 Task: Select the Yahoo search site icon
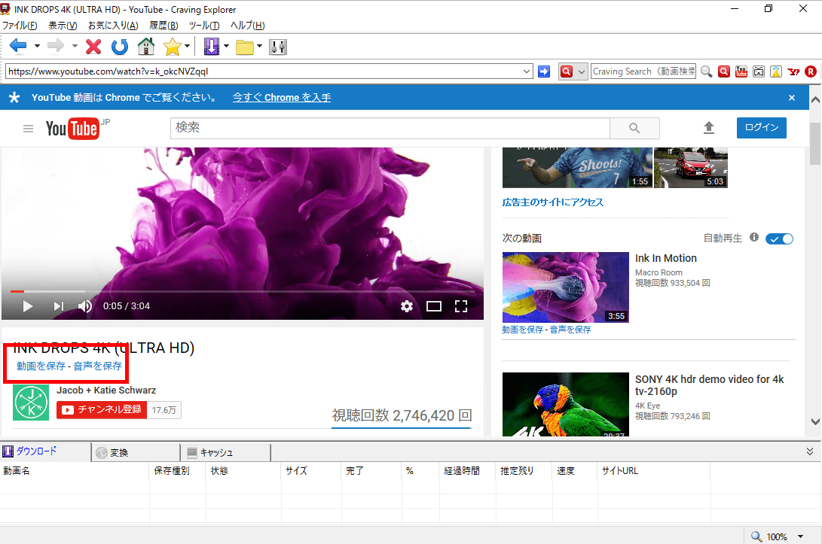point(793,71)
